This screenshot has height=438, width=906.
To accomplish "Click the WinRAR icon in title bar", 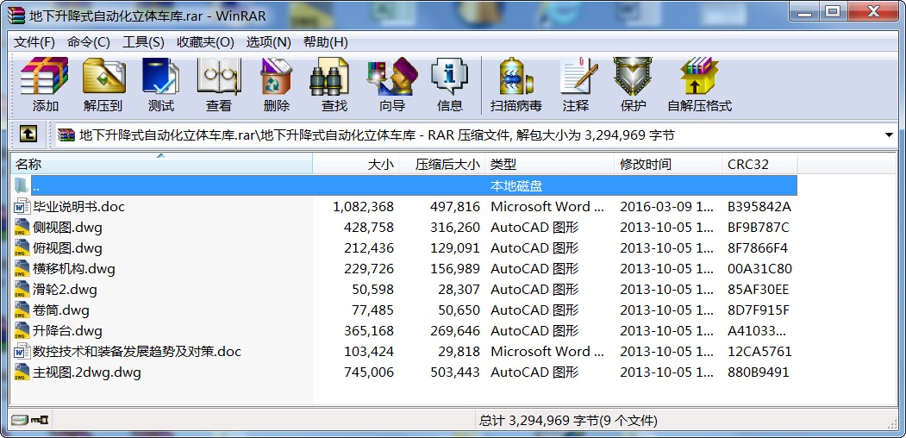I will pos(16,15).
